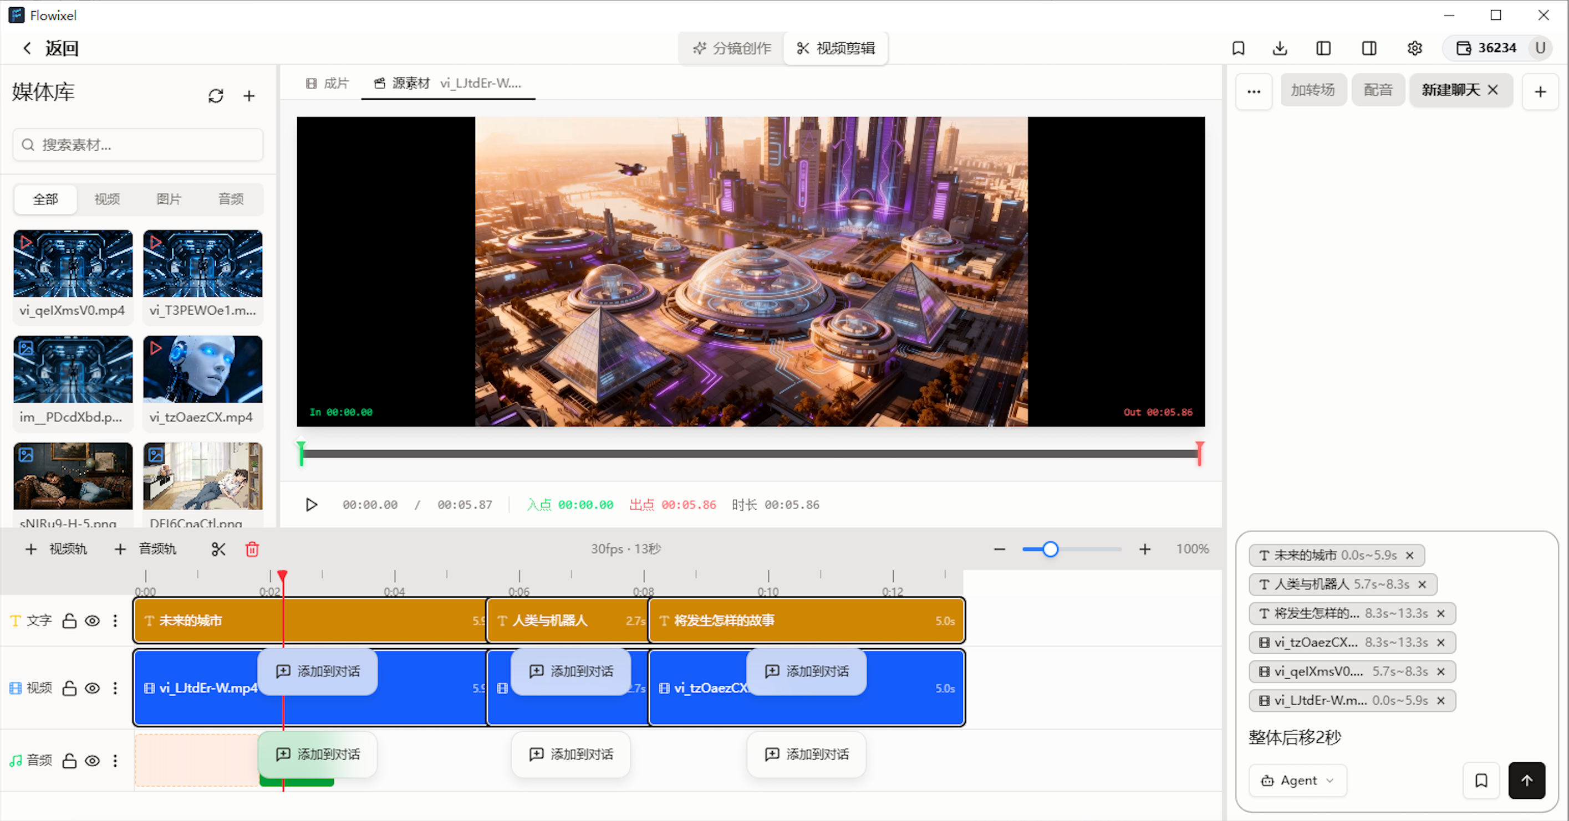Filter media library by 音频

point(231,199)
